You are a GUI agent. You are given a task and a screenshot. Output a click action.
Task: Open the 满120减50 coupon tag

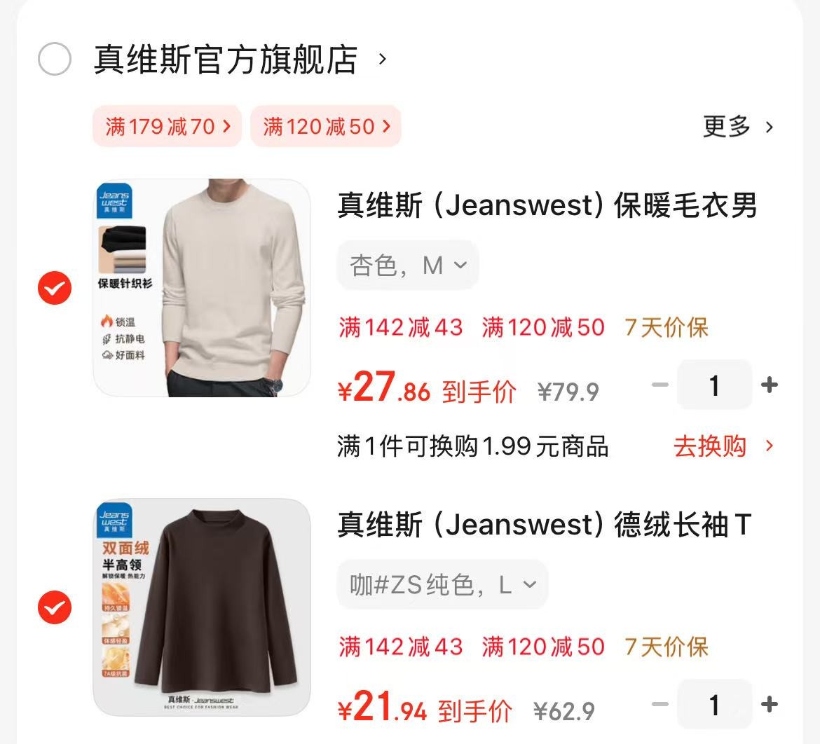(x=326, y=126)
